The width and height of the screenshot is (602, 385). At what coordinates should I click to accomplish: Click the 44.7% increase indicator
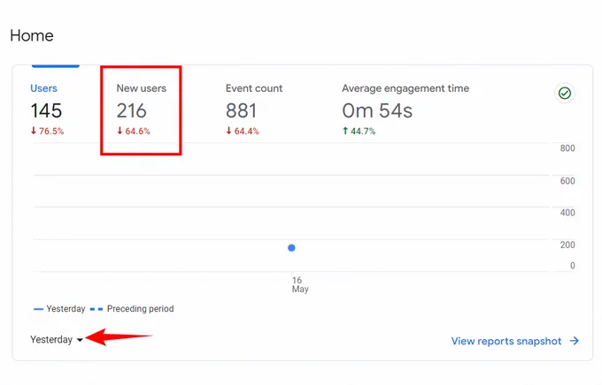pos(359,131)
